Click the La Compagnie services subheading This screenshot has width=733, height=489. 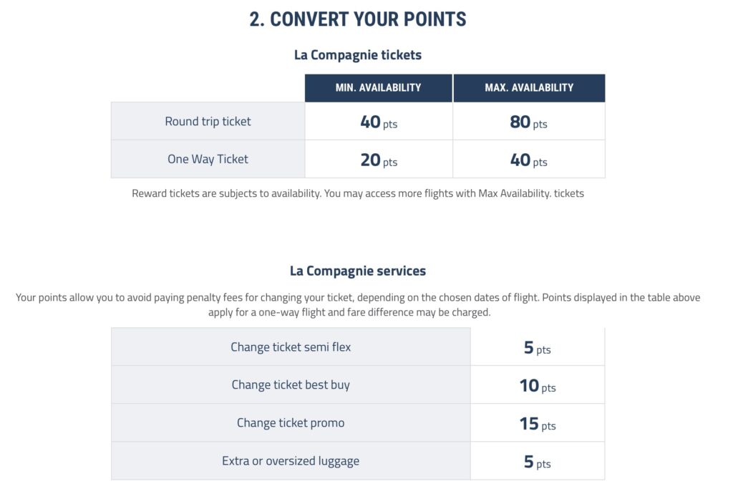(358, 271)
